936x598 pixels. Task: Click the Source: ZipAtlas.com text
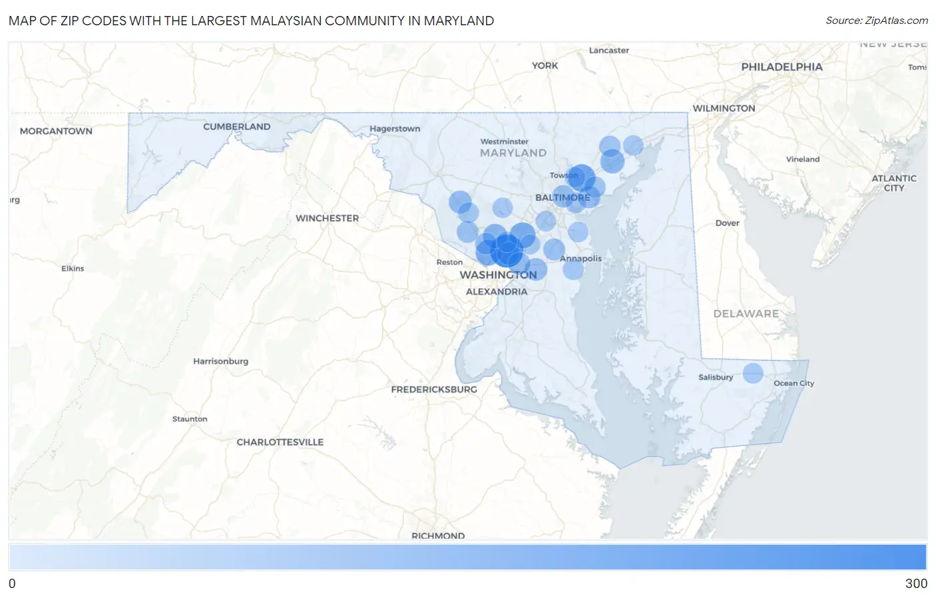(x=877, y=21)
